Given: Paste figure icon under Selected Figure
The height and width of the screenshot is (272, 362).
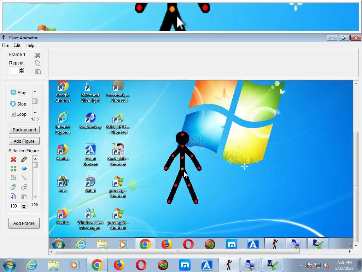Looking at the screenshot, I should point(24,196).
